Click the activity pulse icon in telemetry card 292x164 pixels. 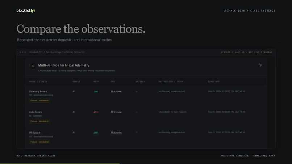(260, 65)
